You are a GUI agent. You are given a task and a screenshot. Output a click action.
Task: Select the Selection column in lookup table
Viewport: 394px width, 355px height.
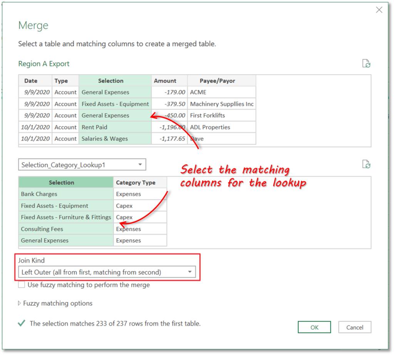[x=62, y=183]
